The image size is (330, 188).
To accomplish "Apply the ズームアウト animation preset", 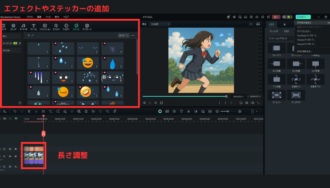I will (x=296, y=96).
